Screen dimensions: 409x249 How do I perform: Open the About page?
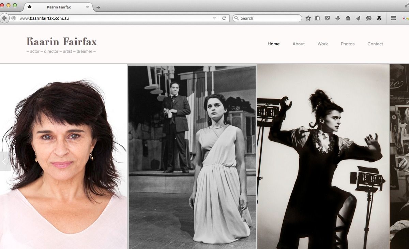click(299, 44)
